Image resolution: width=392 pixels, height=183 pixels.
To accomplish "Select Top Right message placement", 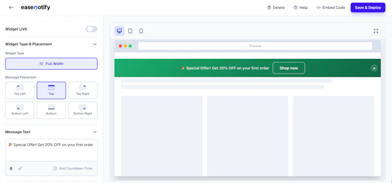I will coord(83,90).
